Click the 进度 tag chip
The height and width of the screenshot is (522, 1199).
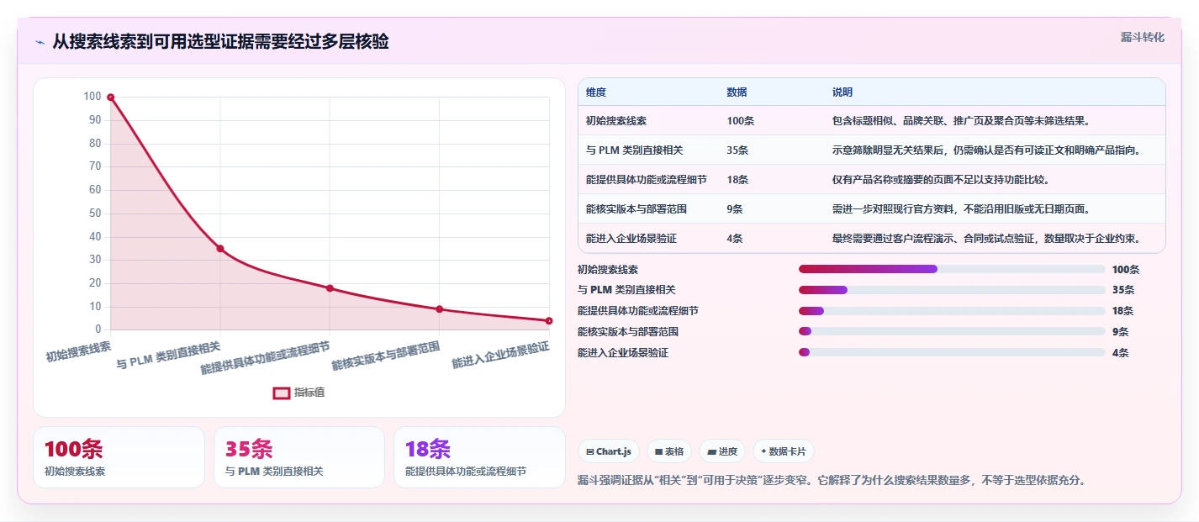point(722,451)
